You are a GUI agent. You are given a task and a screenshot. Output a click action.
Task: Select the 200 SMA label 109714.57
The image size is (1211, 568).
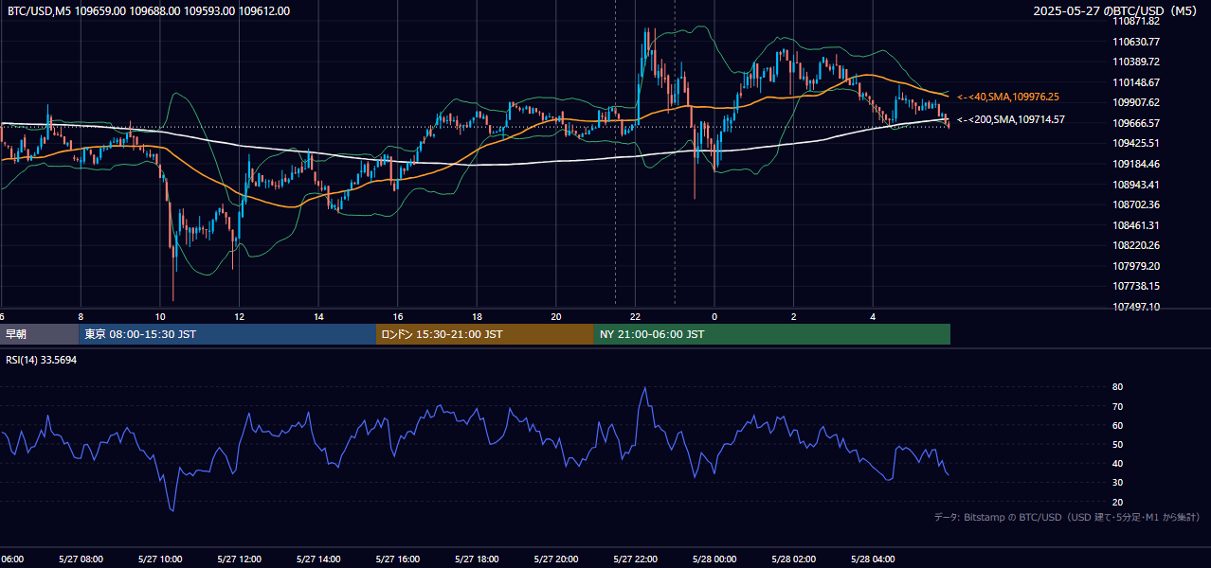point(1011,119)
